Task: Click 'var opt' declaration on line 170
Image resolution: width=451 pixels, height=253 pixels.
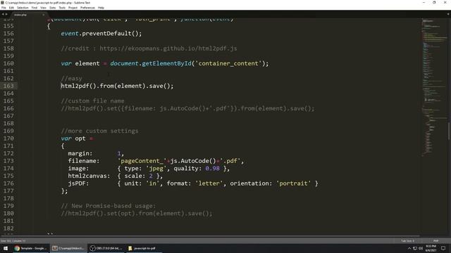Action: pos(73,138)
